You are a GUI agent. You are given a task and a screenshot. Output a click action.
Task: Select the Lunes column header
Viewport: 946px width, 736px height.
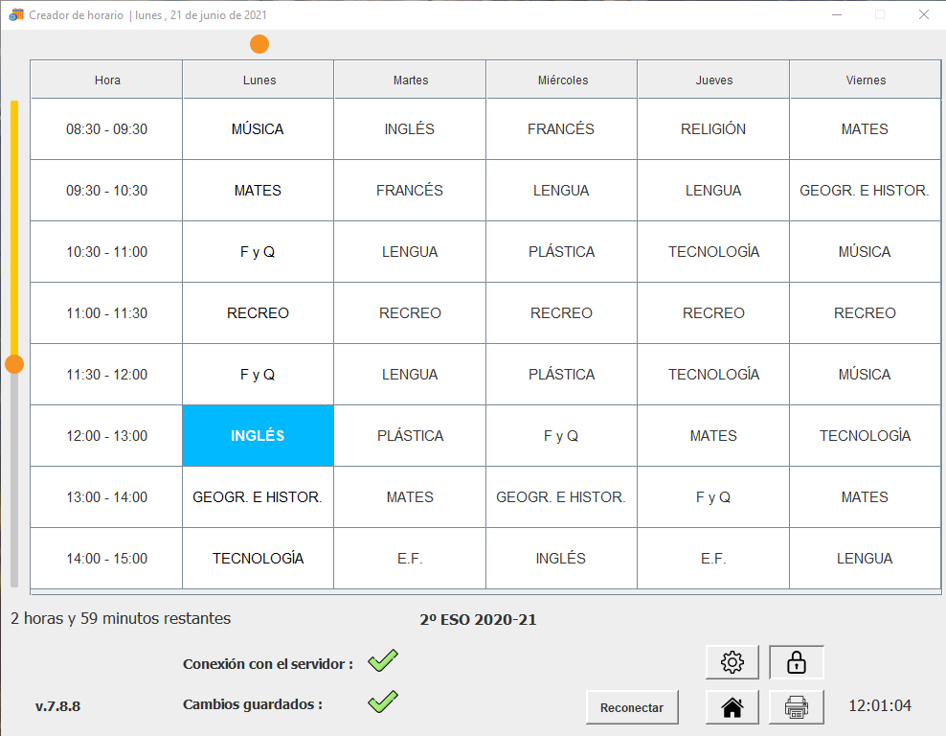click(259, 80)
